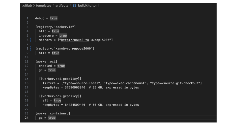The image size is (236, 124).
Task: Click the true value after insecure
Action: (x=63, y=36)
